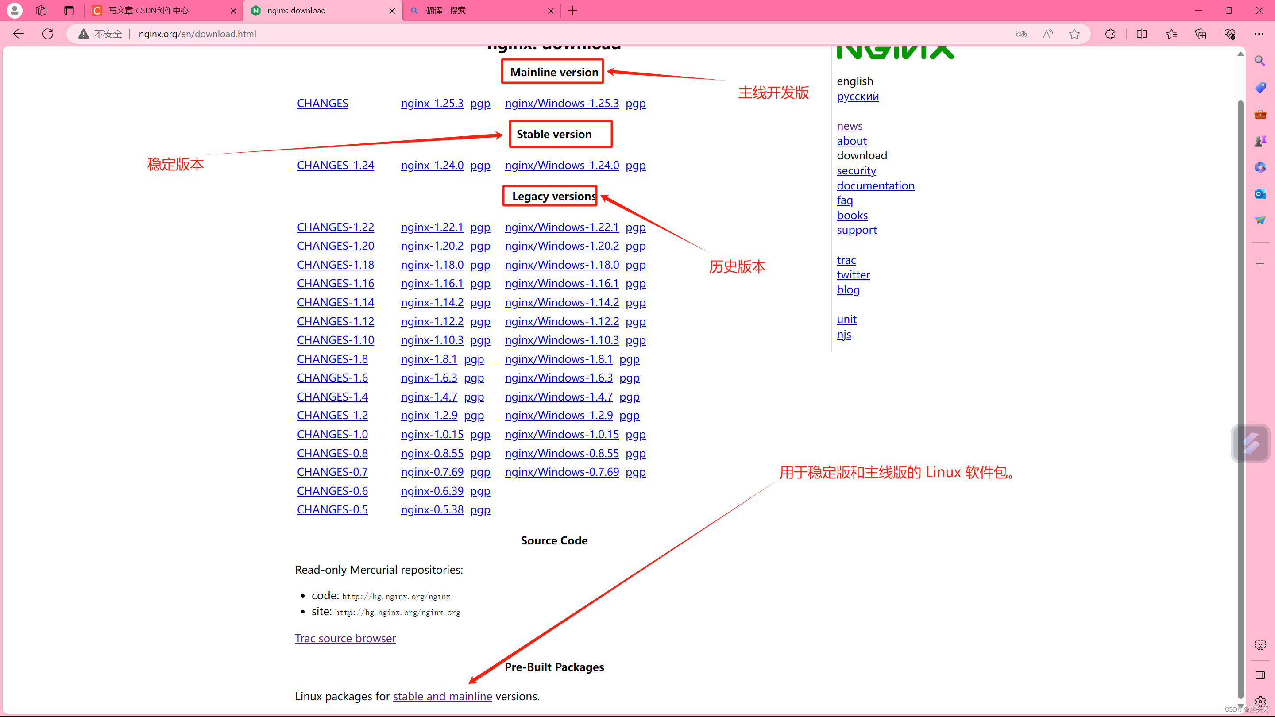Go back to the previous page
The height and width of the screenshot is (717, 1275).
[x=18, y=34]
